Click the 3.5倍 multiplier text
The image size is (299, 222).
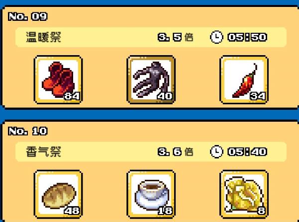(x=176, y=37)
